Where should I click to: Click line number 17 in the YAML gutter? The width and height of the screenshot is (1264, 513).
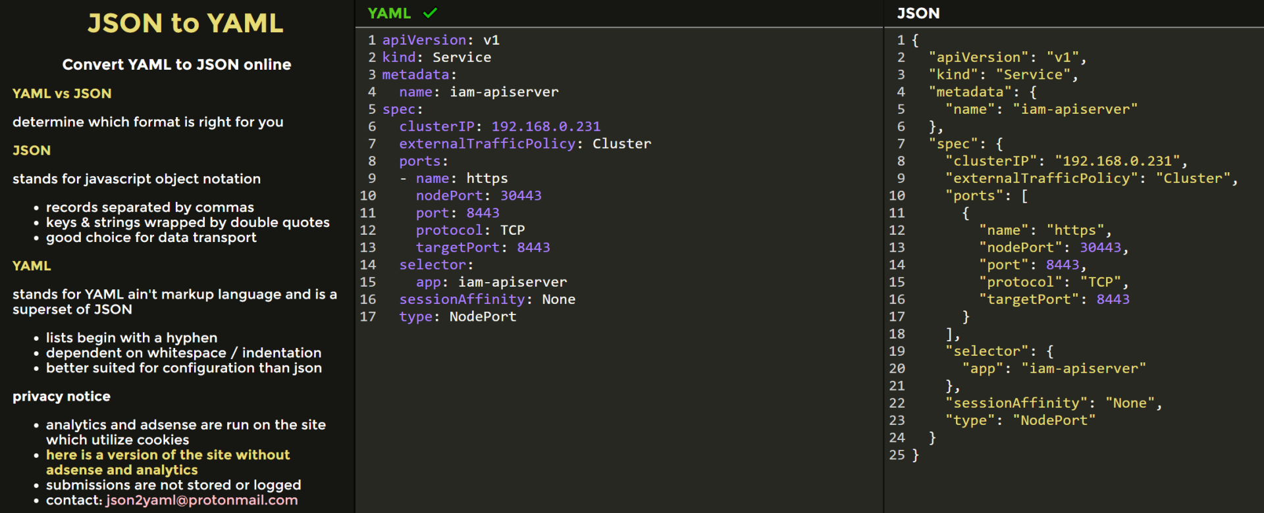(x=368, y=316)
